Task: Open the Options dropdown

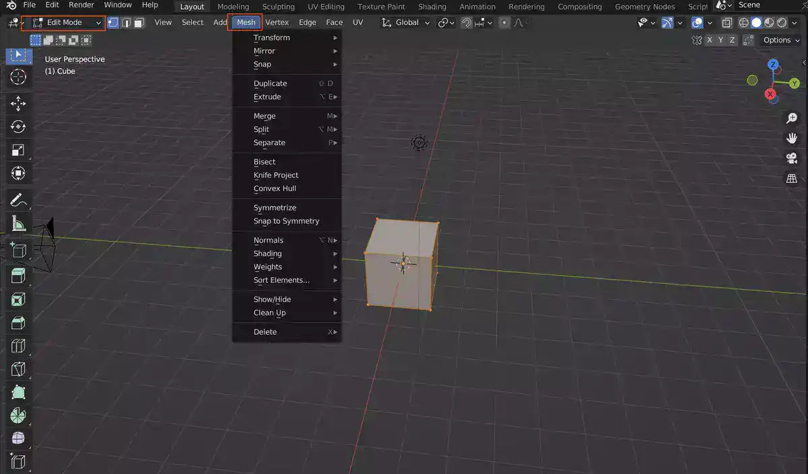Action: pyautogui.click(x=781, y=40)
